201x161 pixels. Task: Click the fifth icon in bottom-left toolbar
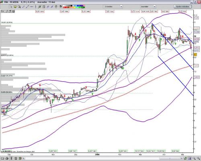(x=20, y=158)
